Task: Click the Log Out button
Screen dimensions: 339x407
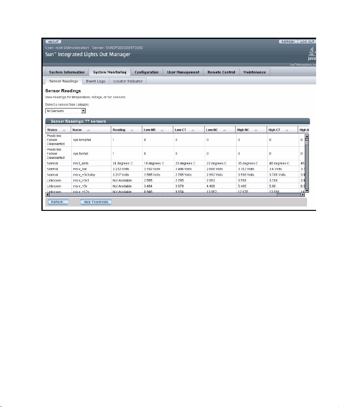Action: [307, 41]
